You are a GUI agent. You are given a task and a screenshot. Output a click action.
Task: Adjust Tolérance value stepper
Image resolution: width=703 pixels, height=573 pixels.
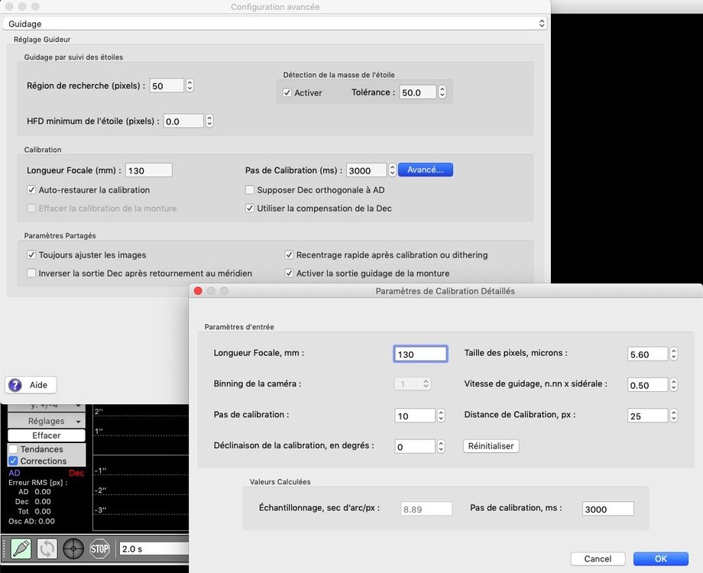pyautogui.click(x=442, y=92)
